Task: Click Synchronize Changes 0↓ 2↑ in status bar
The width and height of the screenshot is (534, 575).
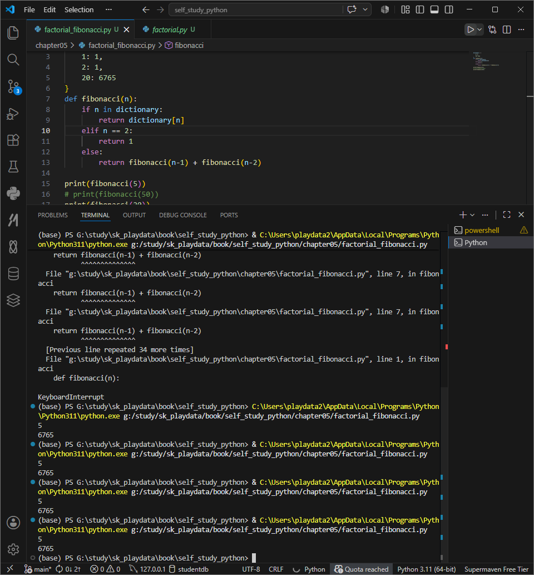Action: 68,569
